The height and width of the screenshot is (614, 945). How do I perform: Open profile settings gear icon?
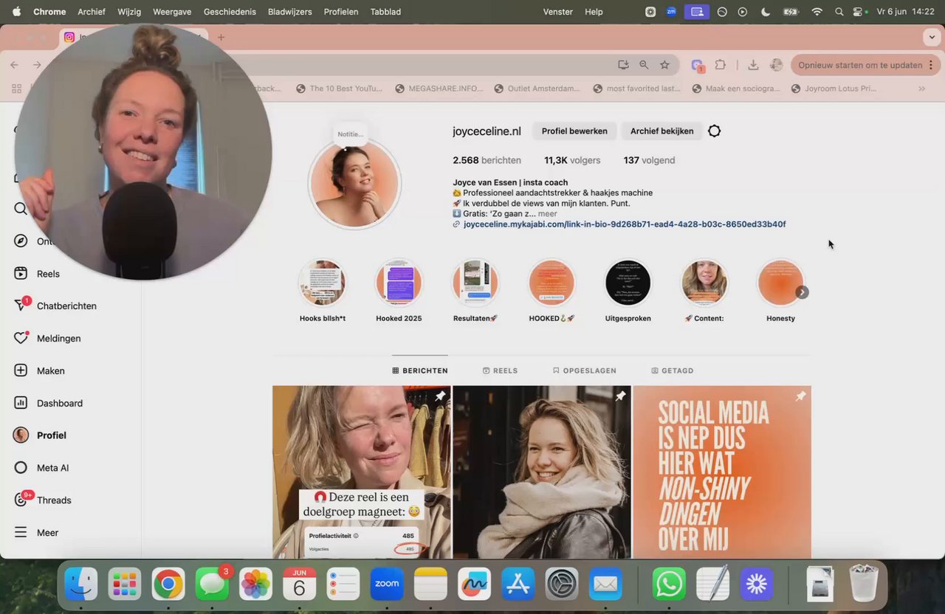714,131
